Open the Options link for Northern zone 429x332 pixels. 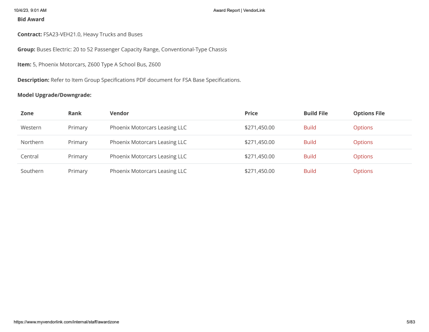tap(363, 142)
